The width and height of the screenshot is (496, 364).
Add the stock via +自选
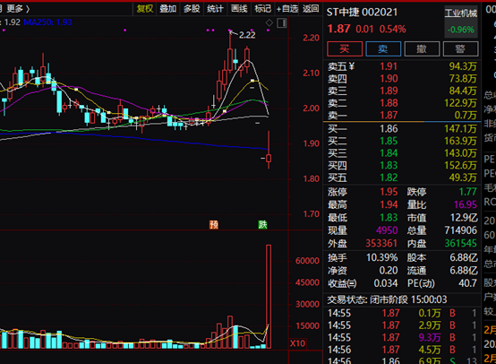(287, 9)
